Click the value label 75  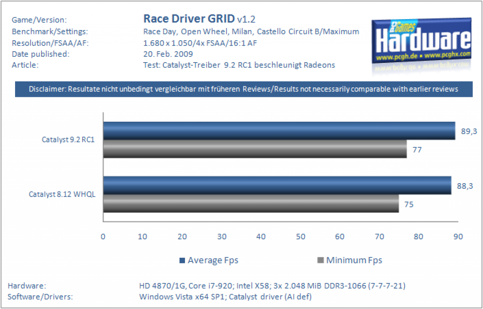(409, 205)
